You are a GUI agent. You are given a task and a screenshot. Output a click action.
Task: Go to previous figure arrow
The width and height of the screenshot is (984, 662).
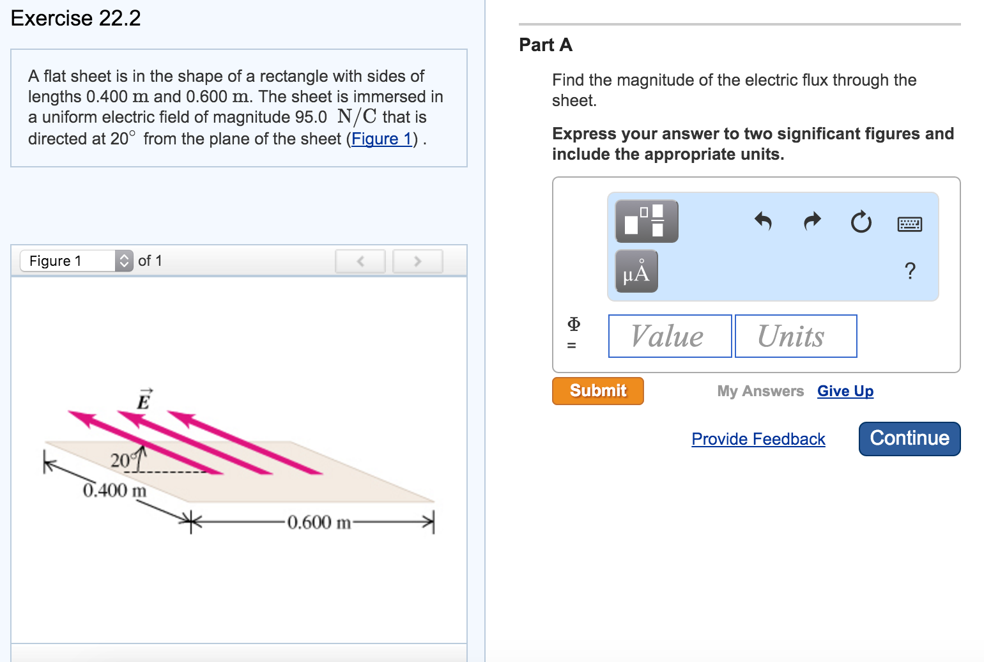point(360,261)
